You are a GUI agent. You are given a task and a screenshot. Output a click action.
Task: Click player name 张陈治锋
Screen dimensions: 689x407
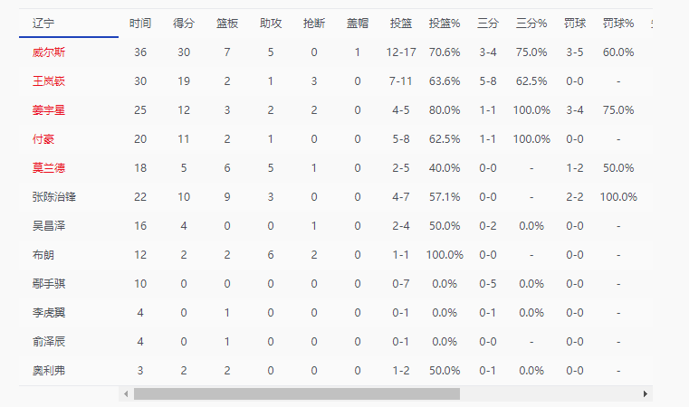click(54, 197)
